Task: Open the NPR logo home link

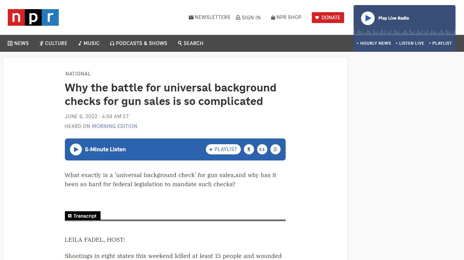Action: point(33,18)
